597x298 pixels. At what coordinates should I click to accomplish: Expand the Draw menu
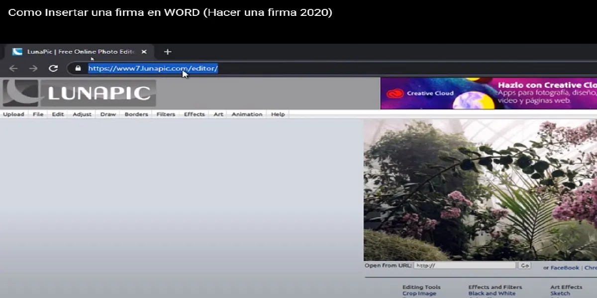pyautogui.click(x=108, y=114)
